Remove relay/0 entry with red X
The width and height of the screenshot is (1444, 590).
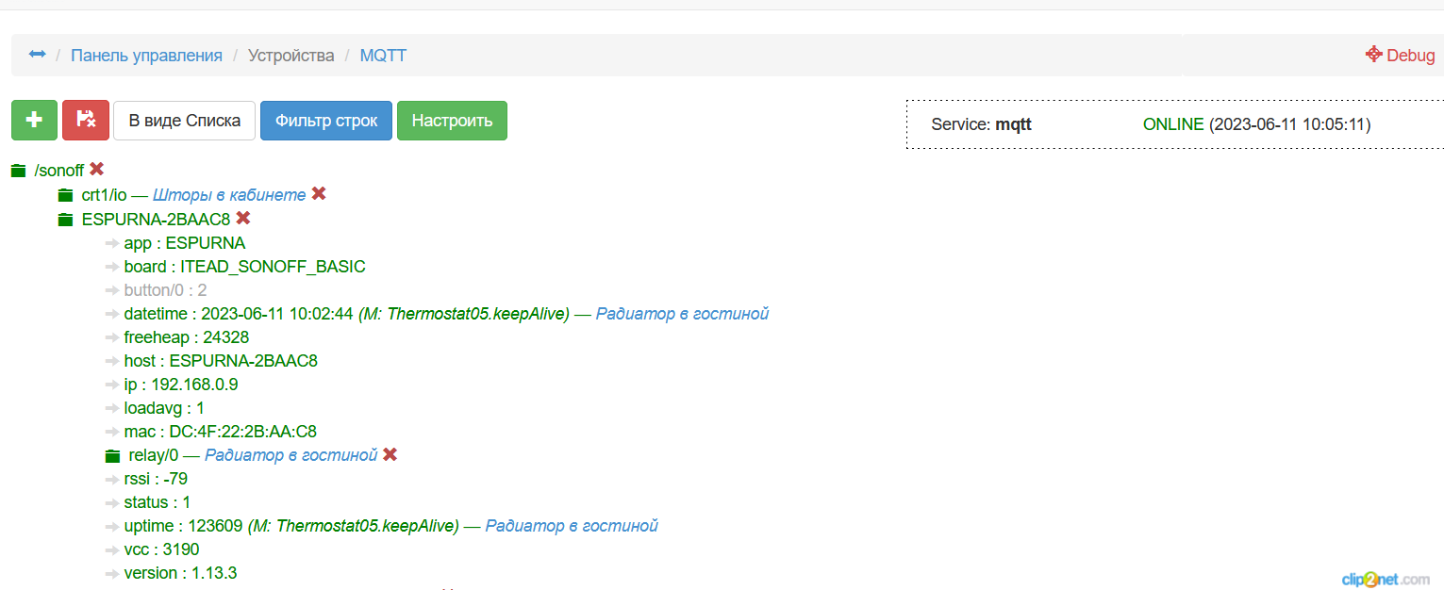(x=390, y=454)
